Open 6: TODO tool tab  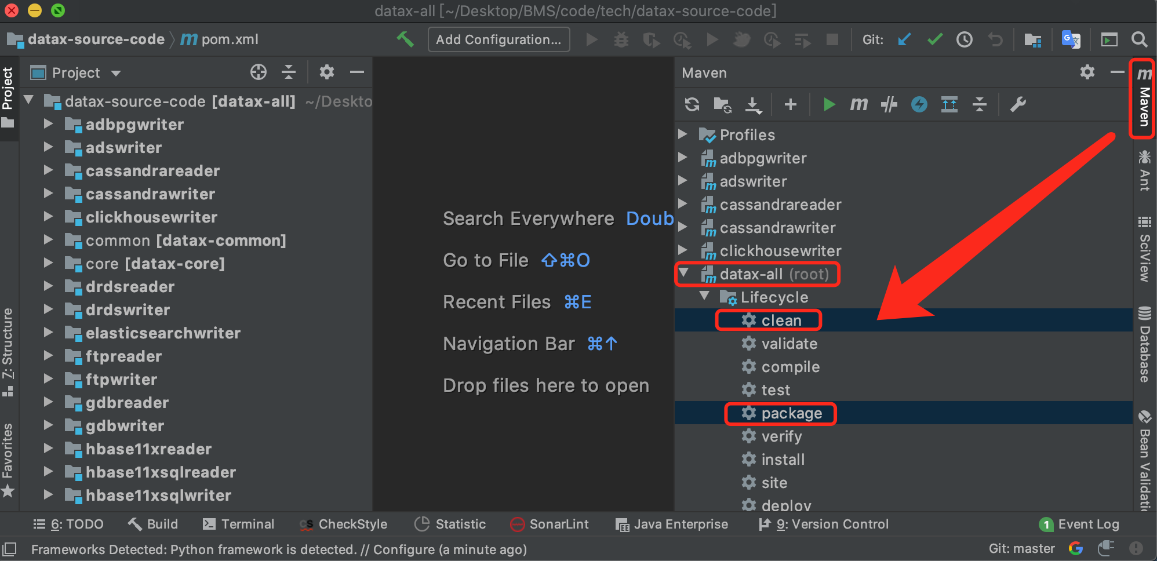pos(68,524)
